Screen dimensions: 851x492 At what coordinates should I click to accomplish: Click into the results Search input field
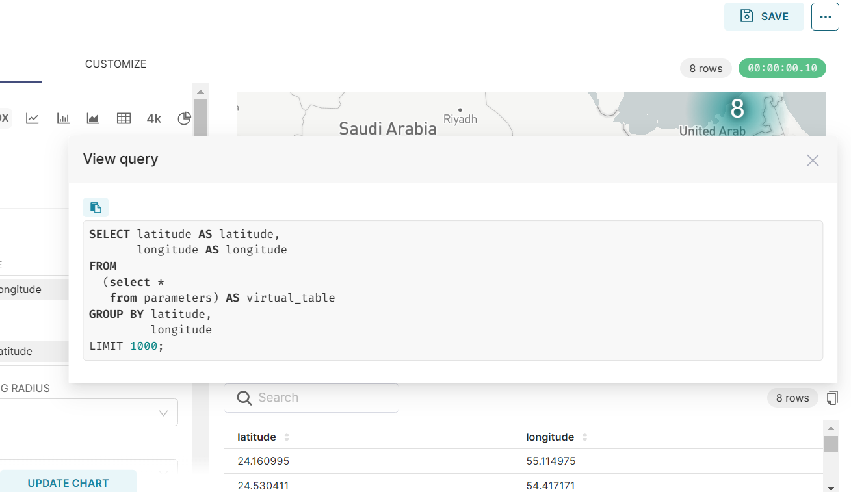pyautogui.click(x=312, y=397)
